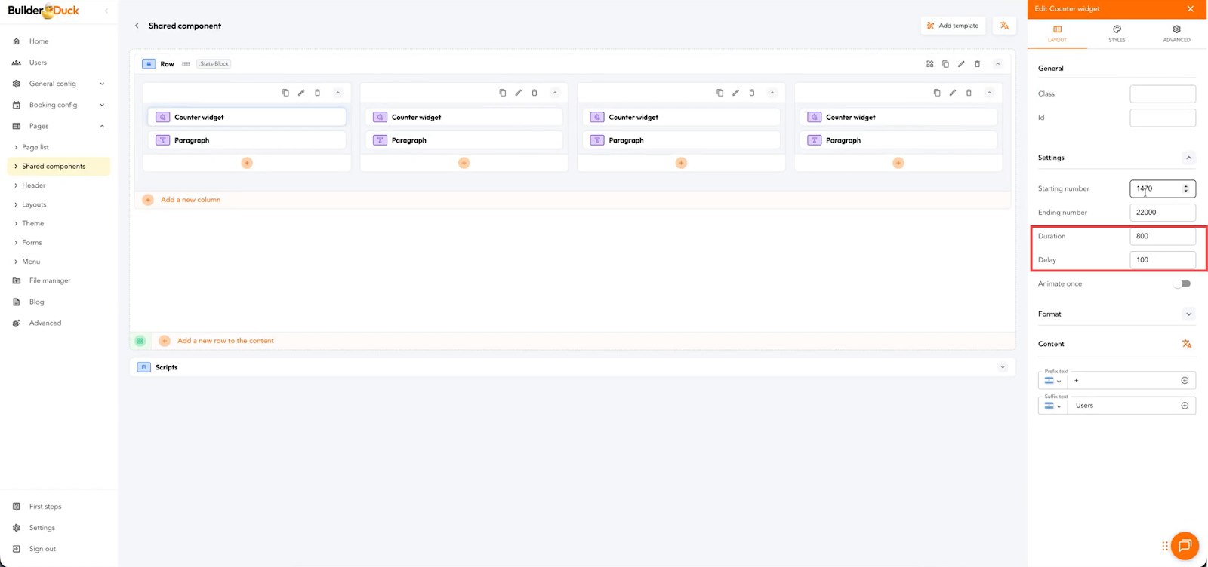Click the Row trash delete icon
This screenshot has height=567, width=1208.
[x=977, y=64]
